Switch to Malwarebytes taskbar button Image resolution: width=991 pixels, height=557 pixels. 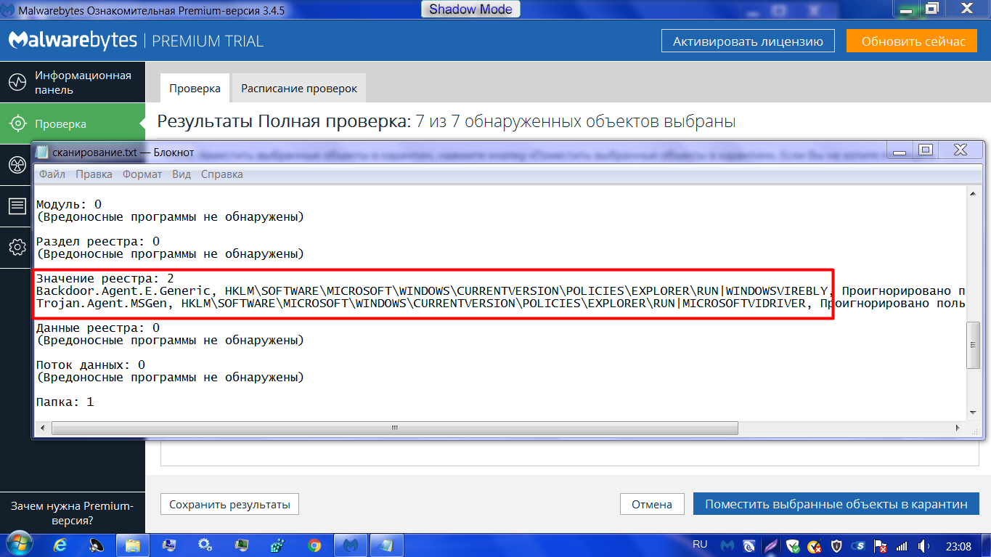point(351,545)
